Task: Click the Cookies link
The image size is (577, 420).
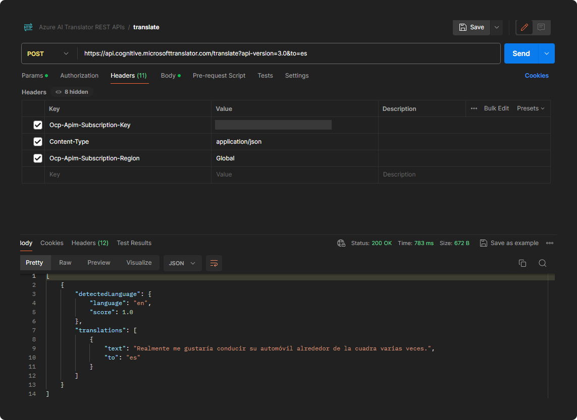Action: pyautogui.click(x=537, y=76)
